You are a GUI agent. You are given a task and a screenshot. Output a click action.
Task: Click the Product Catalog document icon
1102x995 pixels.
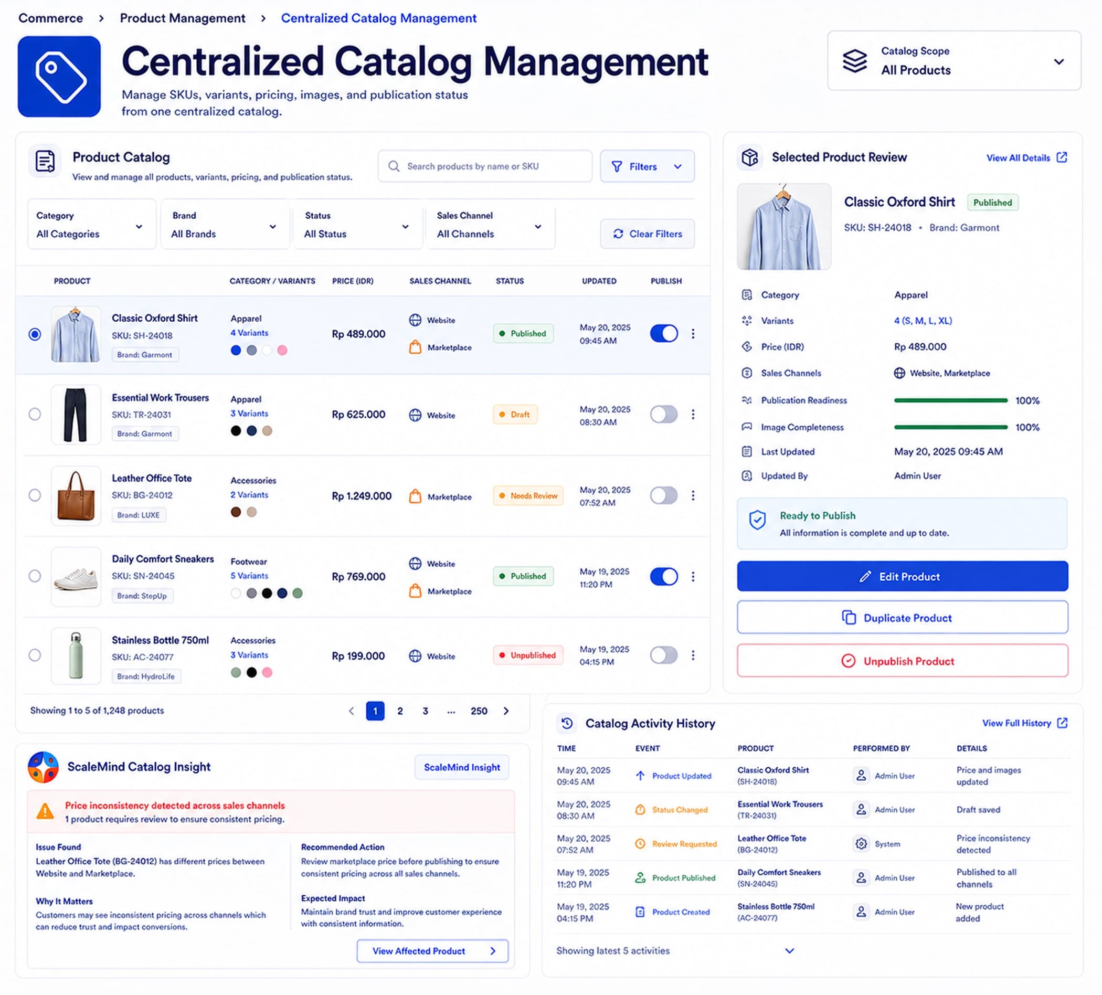45,161
